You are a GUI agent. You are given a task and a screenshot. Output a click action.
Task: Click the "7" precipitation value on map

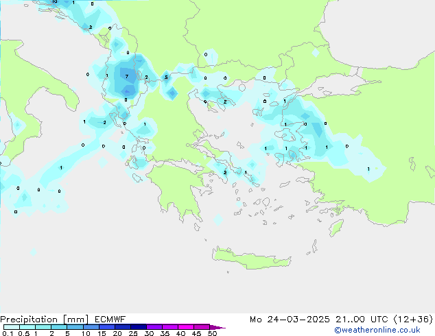(x=127, y=77)
